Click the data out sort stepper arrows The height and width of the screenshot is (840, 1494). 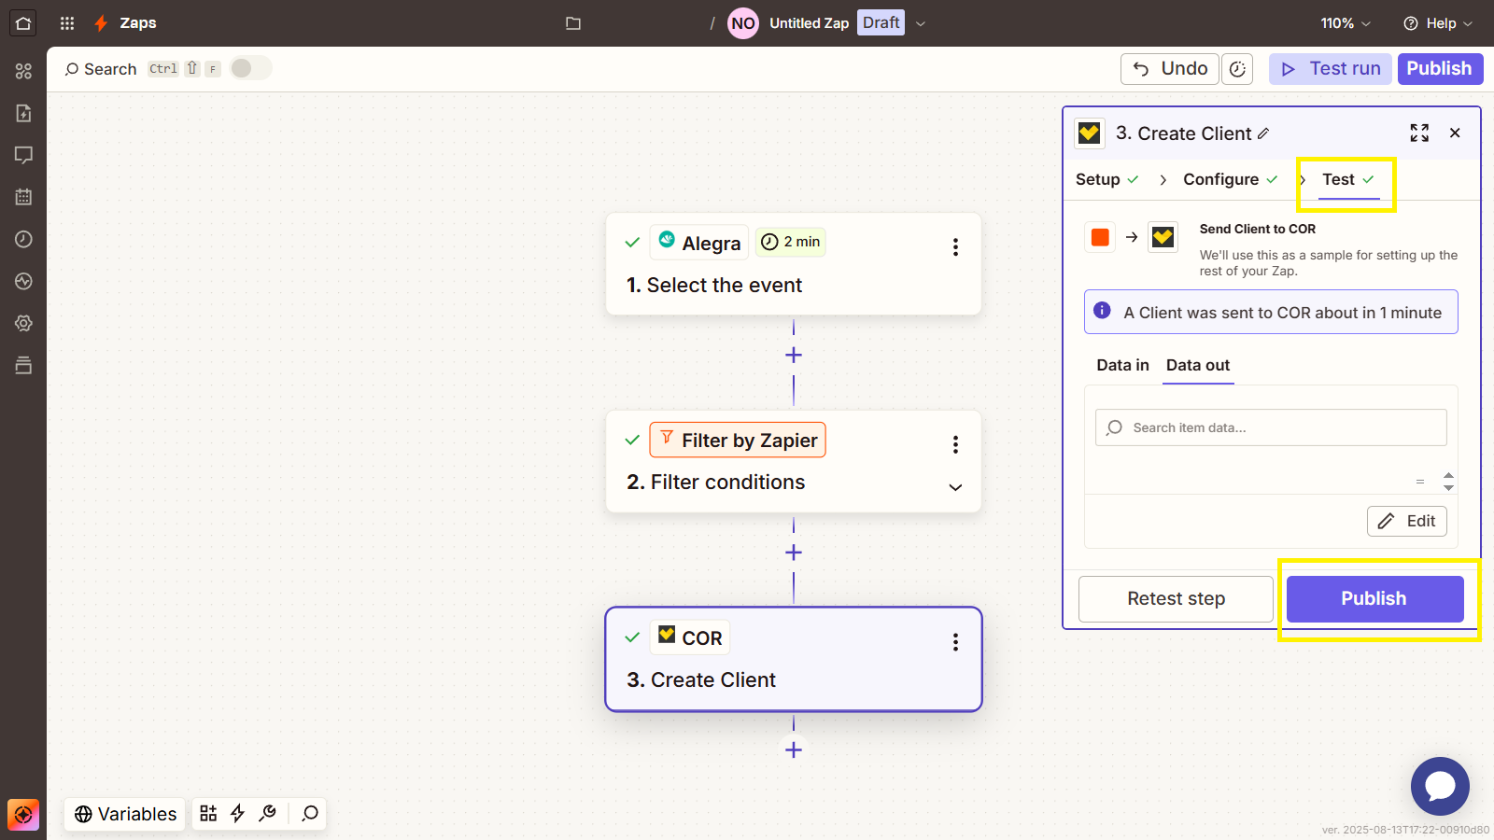[1448, 482]
